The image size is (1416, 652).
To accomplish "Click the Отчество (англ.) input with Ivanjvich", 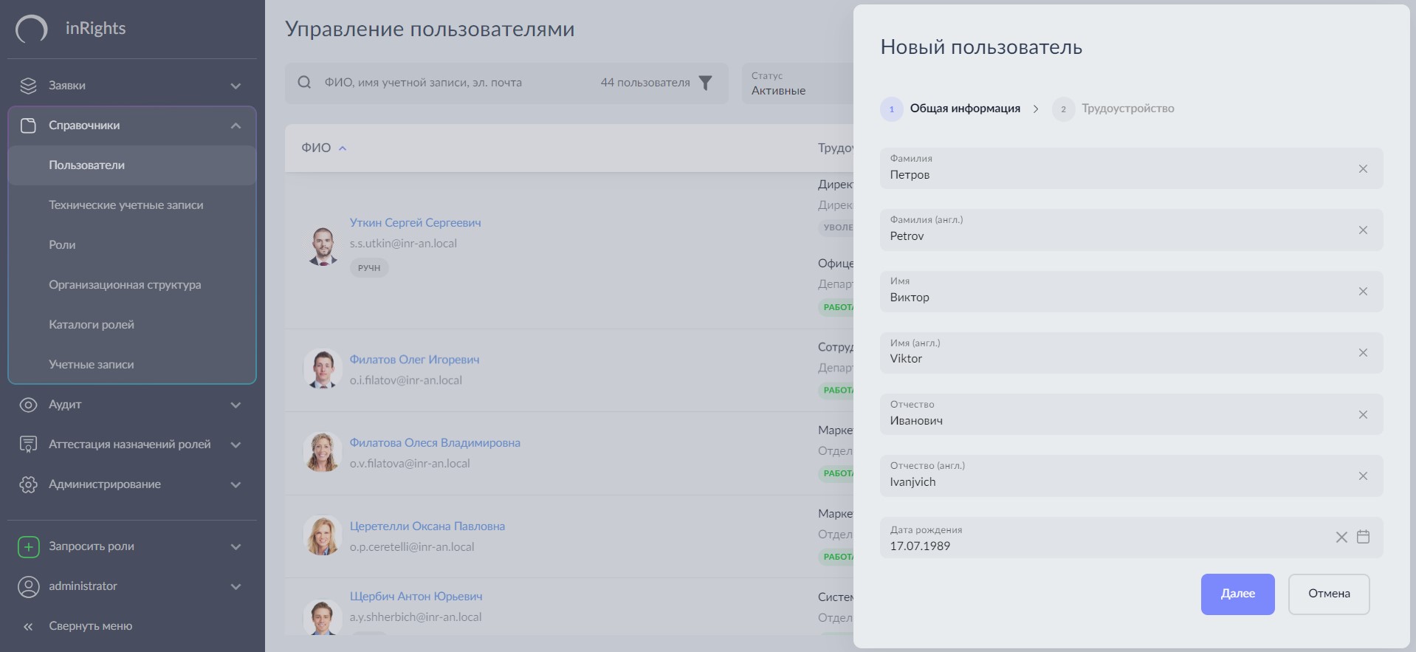I will point(1131,476).
